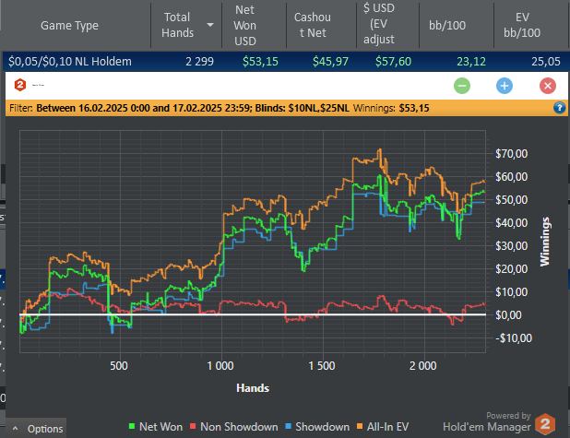Screen dimensions: 570x438
Task: Click the green minus zoom-out button
Action: click(462, 86)
